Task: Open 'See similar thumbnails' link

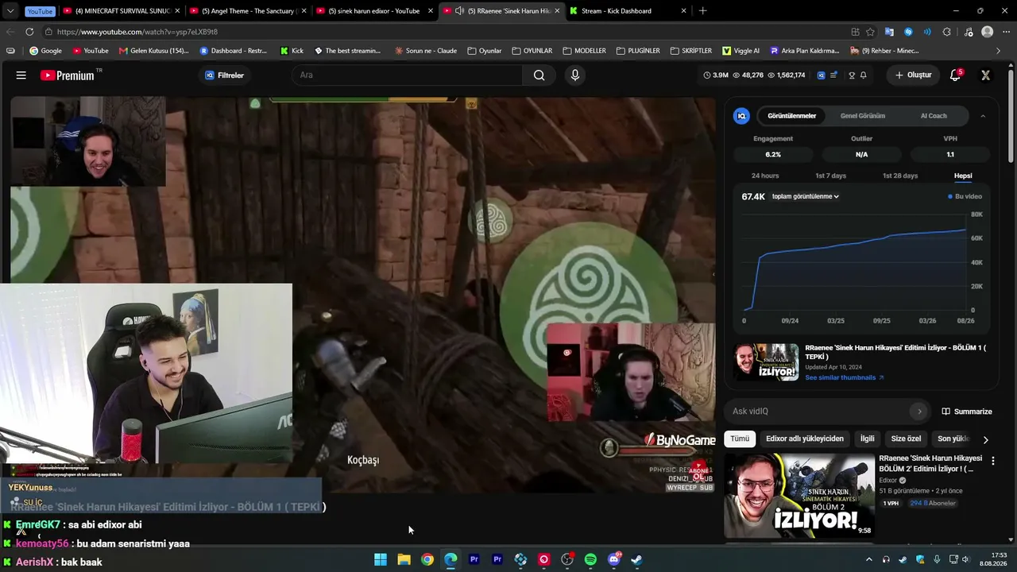Action: click(845, 377)
